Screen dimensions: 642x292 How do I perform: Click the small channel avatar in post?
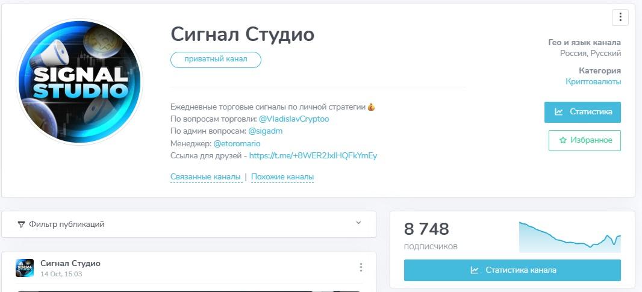click(x=25, y=268)
